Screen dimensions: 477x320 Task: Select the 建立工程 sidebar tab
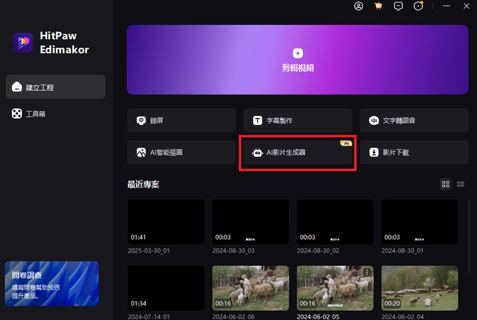click(55, 87)
